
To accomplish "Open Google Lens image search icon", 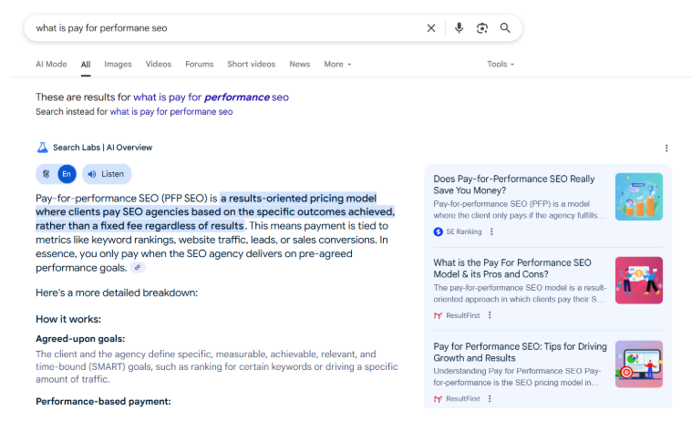I will coord(482,28).
